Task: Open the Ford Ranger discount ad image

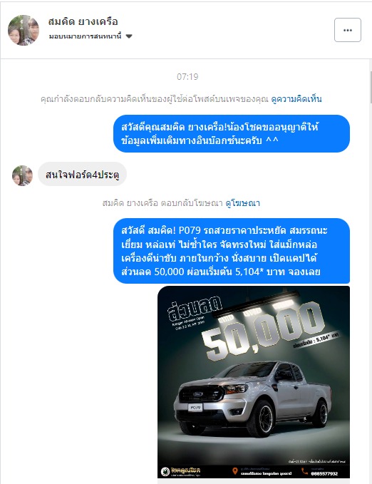Action: 254,382
